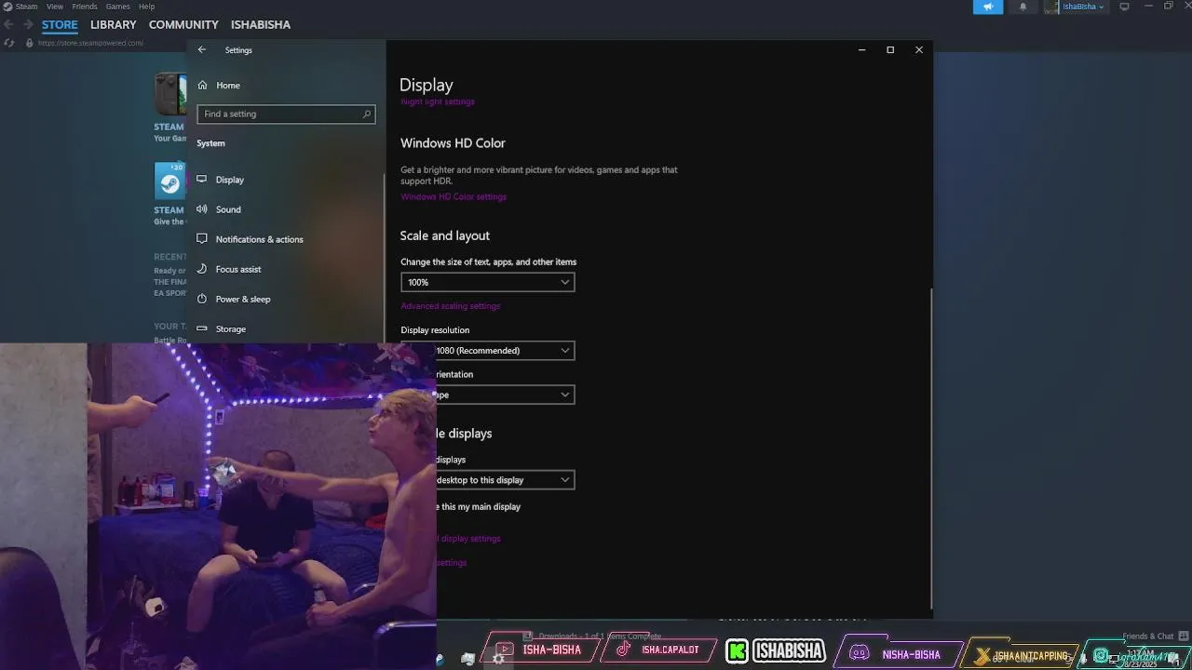Viewport: 1192px width, 670px height.
Task: Open the Display resolution dropdown
Action: coord(488,351)
